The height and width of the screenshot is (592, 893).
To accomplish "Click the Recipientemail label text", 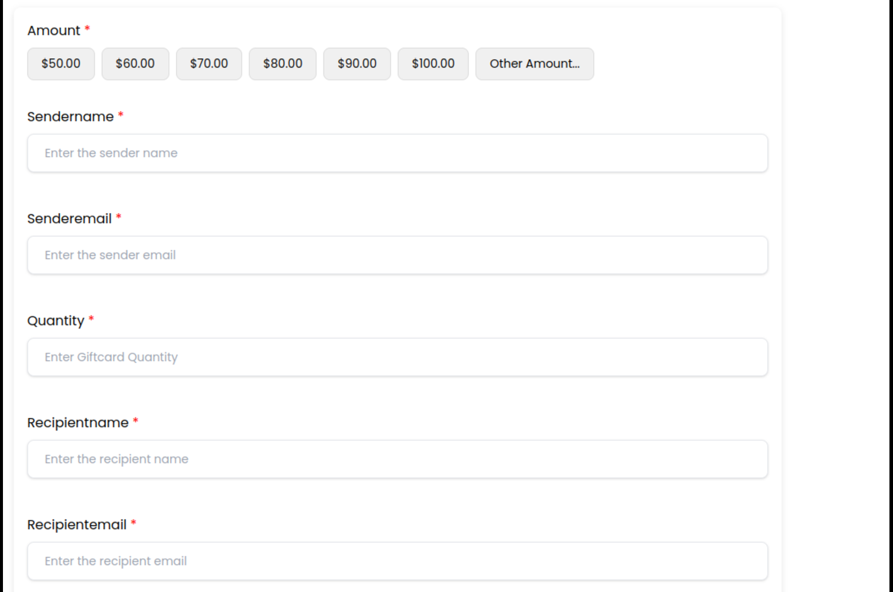I will 76,525.
